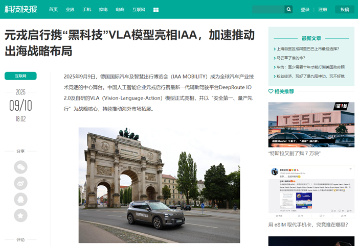Screen dimensions: 358x246
Task: Click the magnifier search icon
Action: tap(288, 9)
